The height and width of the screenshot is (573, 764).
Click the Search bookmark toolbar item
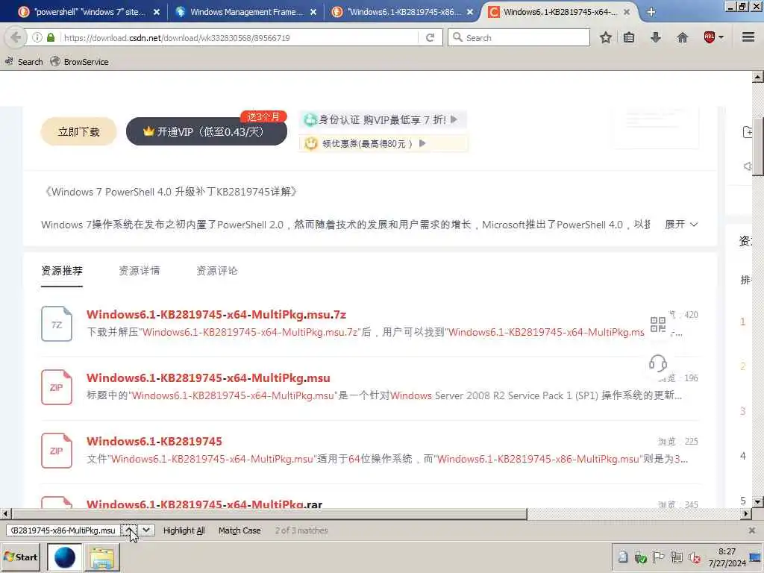(x=24, y=61)
